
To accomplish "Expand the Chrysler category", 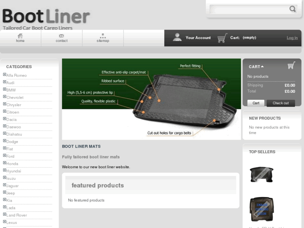I will coord(5,104).
